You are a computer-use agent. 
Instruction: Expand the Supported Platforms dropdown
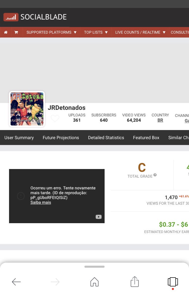point(51,32)
